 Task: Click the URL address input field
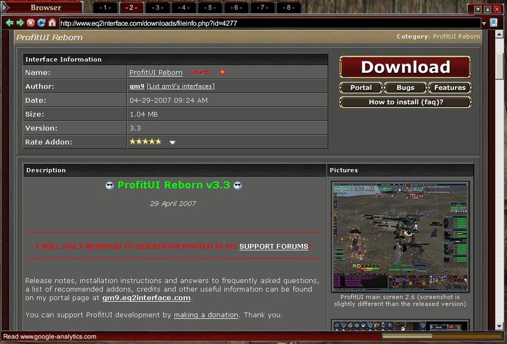point(270,23)
